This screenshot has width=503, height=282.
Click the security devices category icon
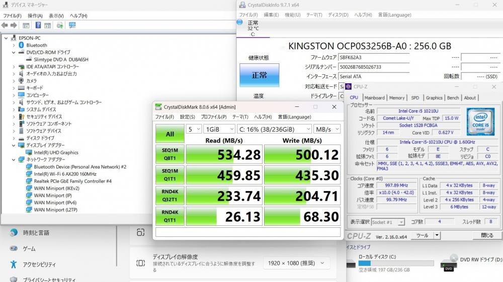[21, 116]
